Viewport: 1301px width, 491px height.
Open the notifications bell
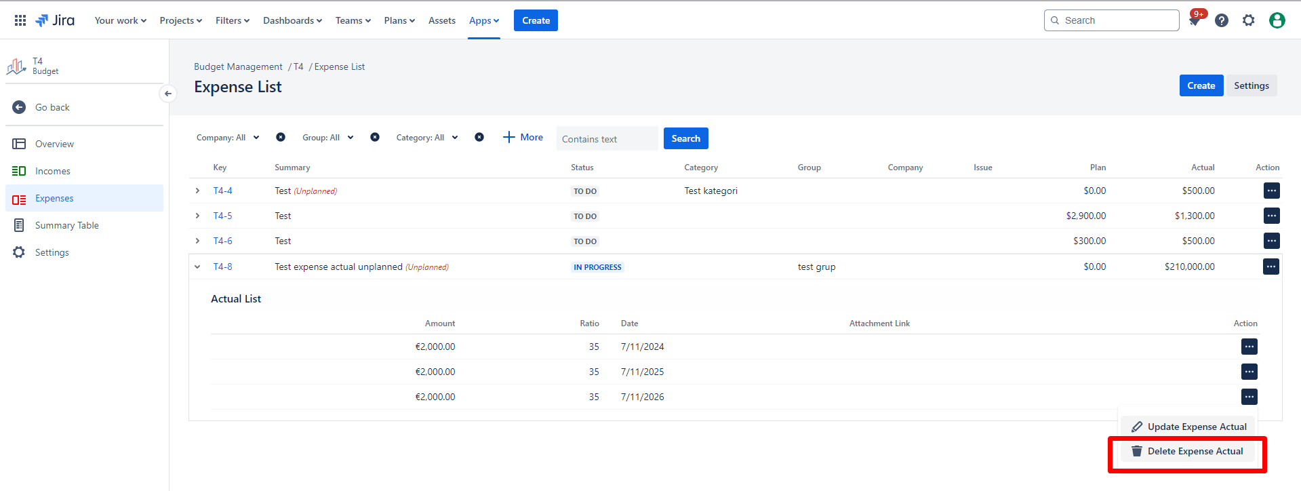[x=1195, y=20]
